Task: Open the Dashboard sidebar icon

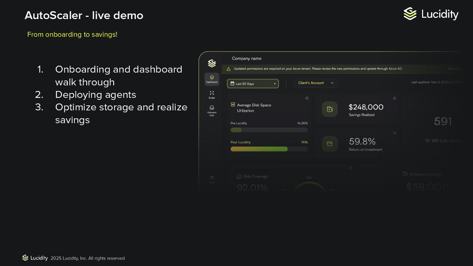Action: 212,79
